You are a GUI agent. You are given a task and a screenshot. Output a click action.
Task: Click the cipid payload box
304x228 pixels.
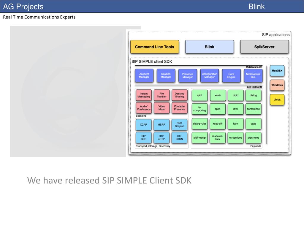(235, 95)
